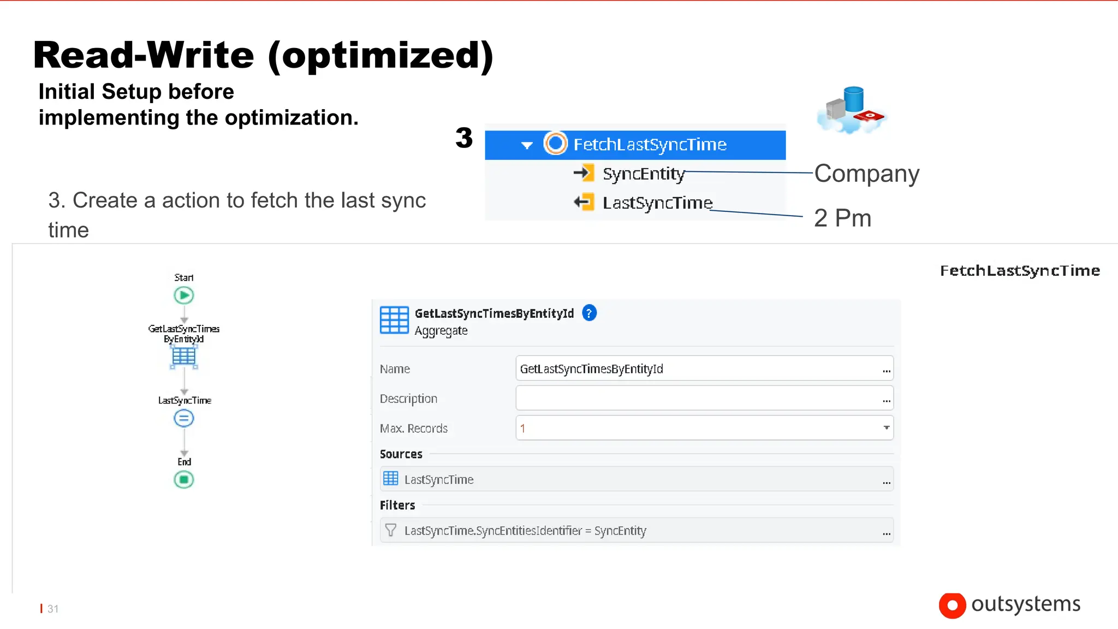
Task: Click the blue help question mark icon
Action: (589, 313)
